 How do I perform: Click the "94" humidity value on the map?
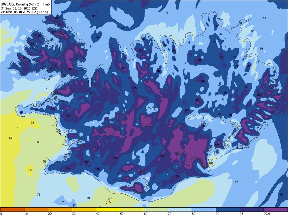click(236, 66)
